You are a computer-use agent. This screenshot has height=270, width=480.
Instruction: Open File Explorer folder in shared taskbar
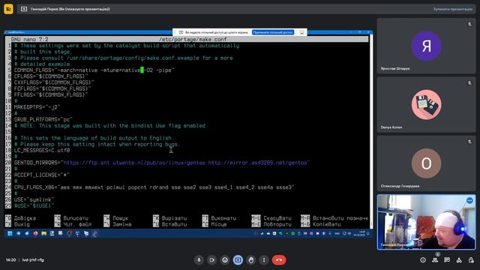[43, 233]
